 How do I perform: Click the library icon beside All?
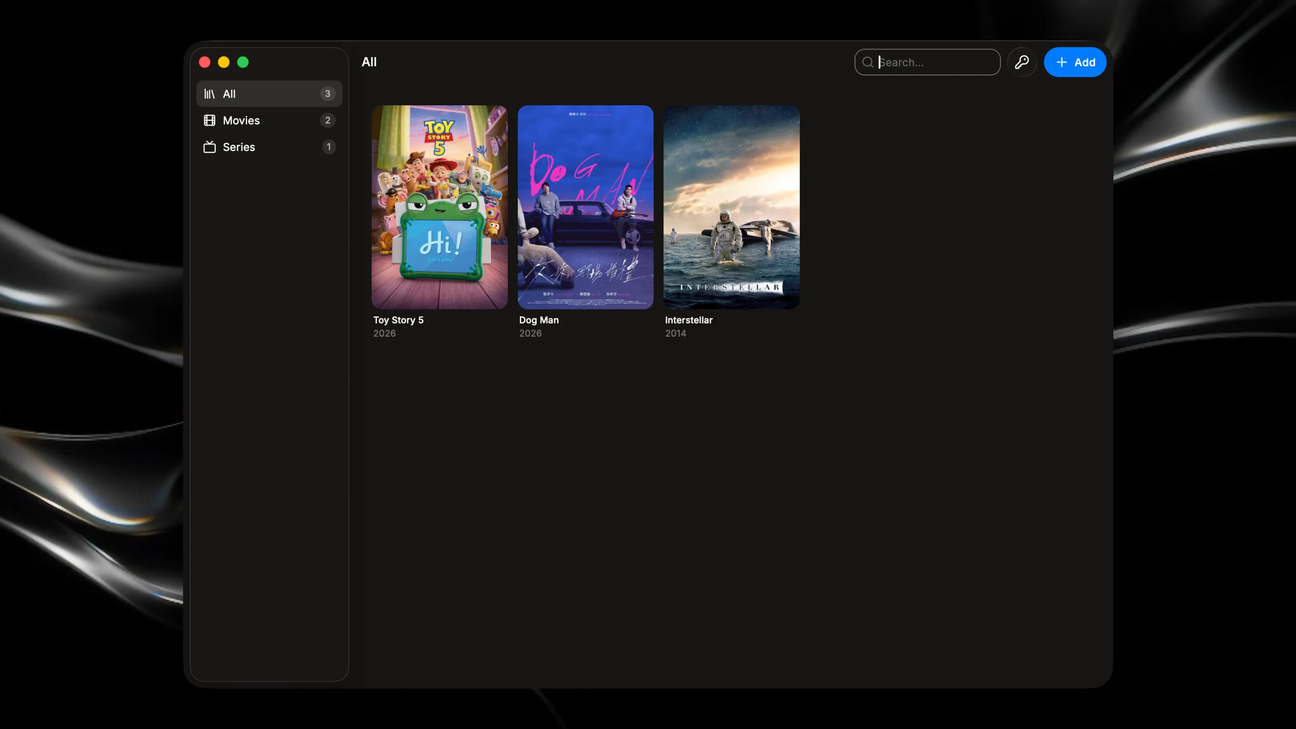(x=209, y=94)
